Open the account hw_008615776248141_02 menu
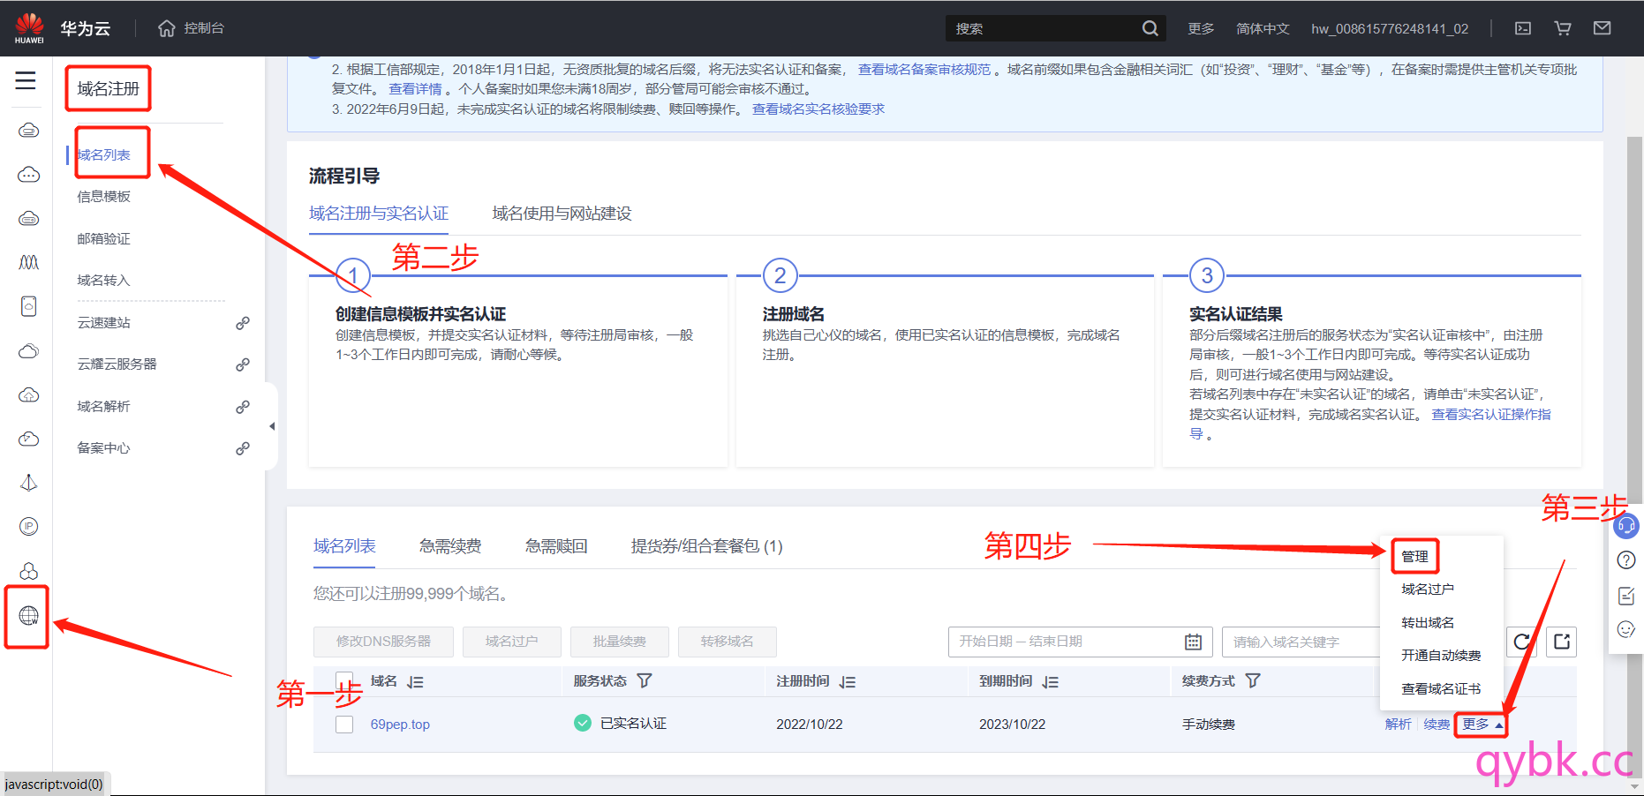 point(1390,28)
